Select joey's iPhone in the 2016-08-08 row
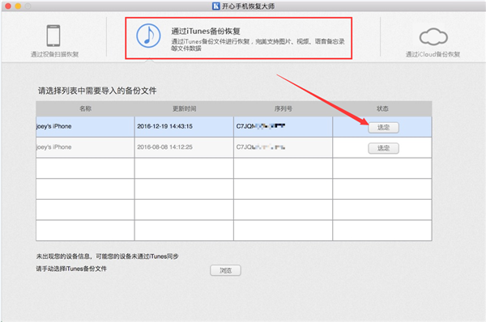486x322 pixels. pos(54,147)
